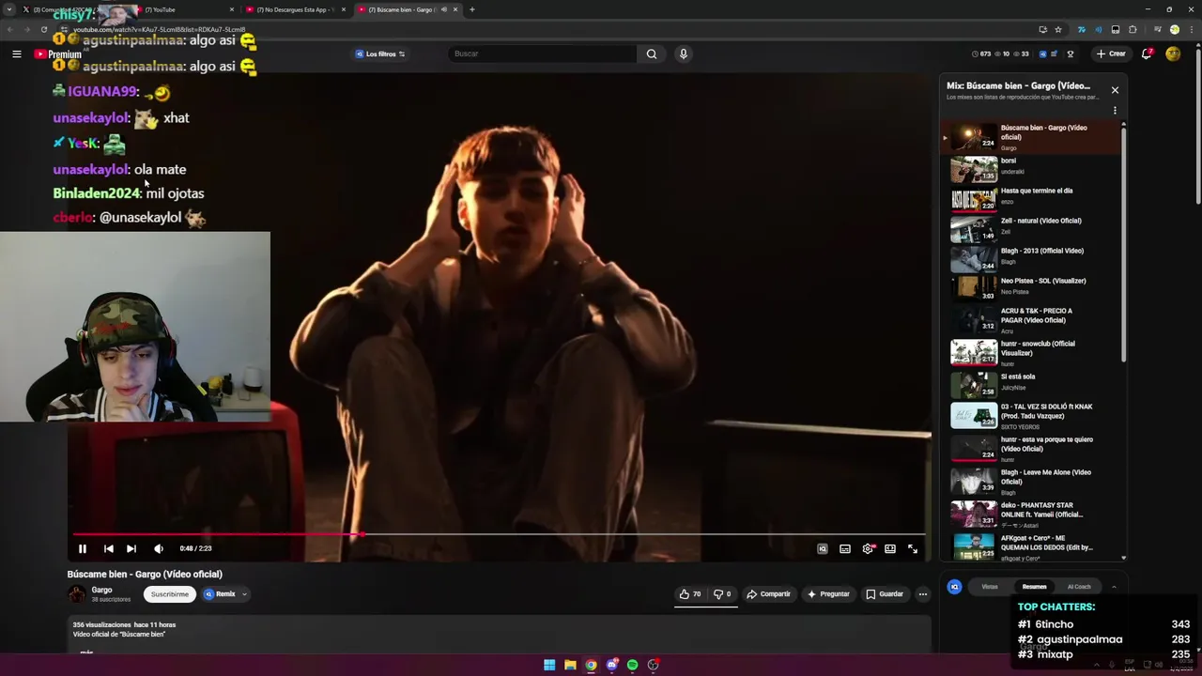
Task: Switch to theater mode icon
Action: [x=890, y=549]
